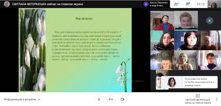Select the woman with glasses video tile
221x106 pixels.
click(209, 60)
